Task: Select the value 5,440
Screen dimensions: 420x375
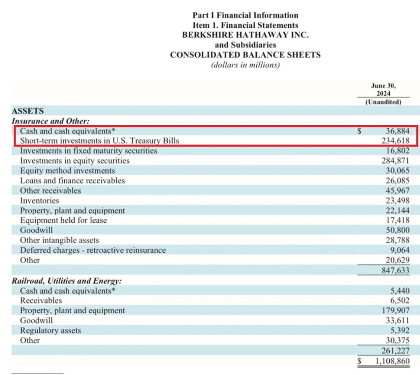Action: click(399, 291)
